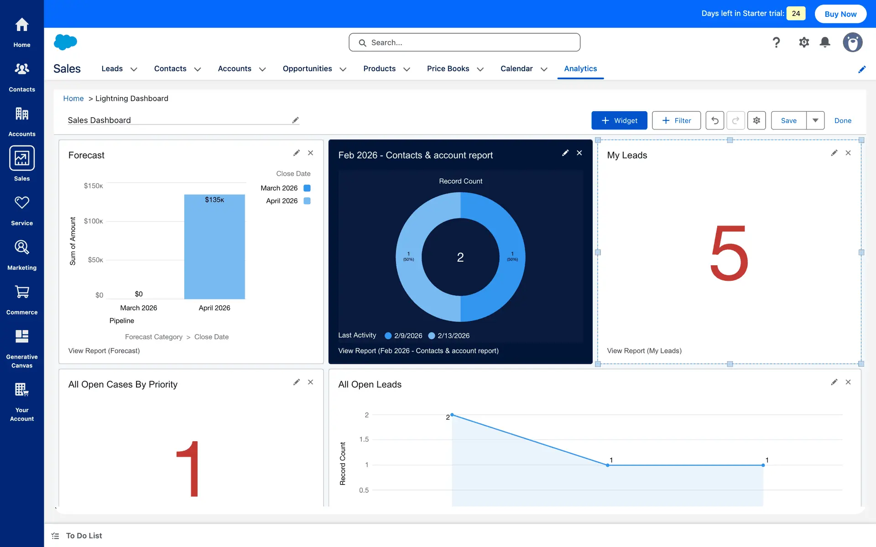Edit the Forecast widget with pencil icon
Viewport: 876px width, 547px height.
pyautogui.click(x=297, y=153)
